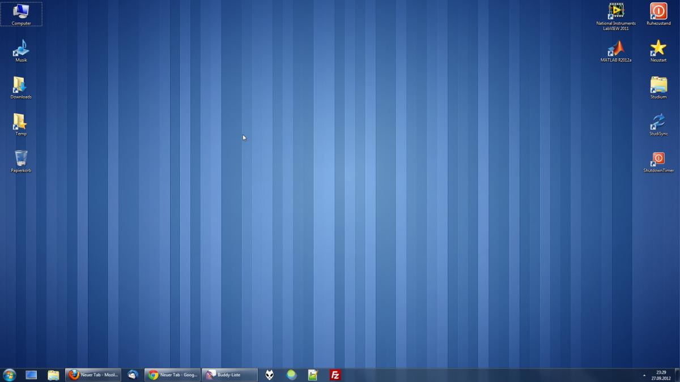Open FileZilla from the taskbar
Image resolution: width=680 pixels, height=382 pixels.
(x=335, y=375)
